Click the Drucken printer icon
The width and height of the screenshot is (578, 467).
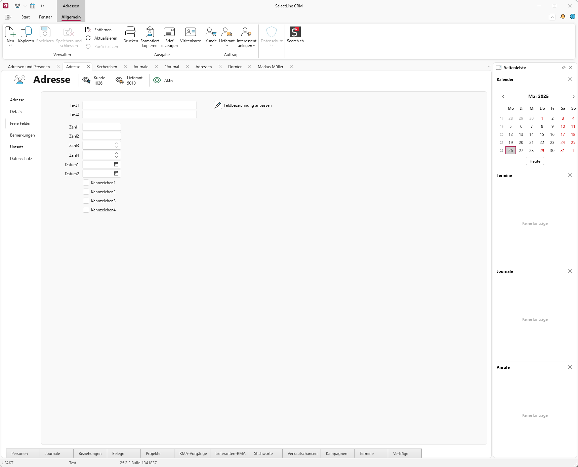(130, 33)
